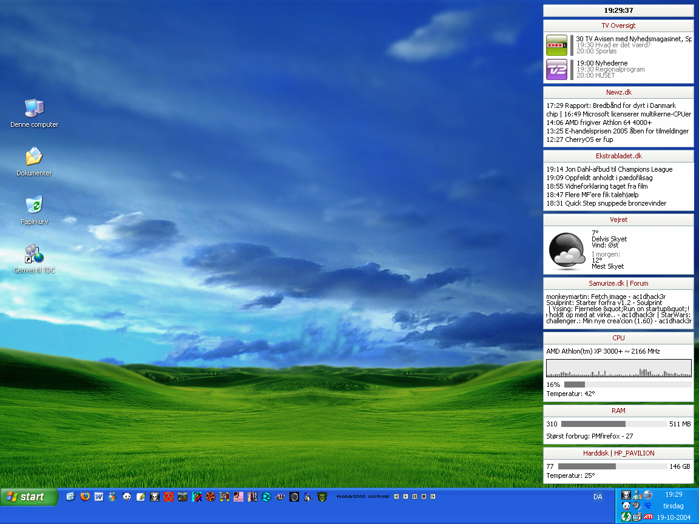Click 'Størst forbrug: PMfirefox - 27' text
This screenshot has height=524, width=699.
590,436
